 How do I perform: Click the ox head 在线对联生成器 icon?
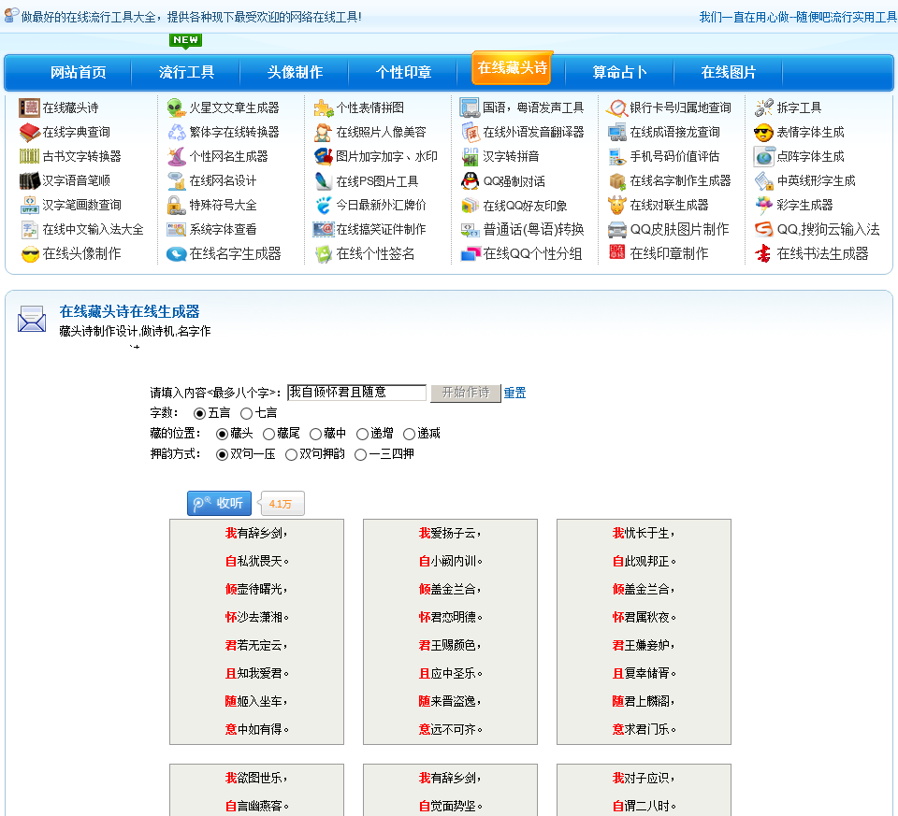pos(617,205)
